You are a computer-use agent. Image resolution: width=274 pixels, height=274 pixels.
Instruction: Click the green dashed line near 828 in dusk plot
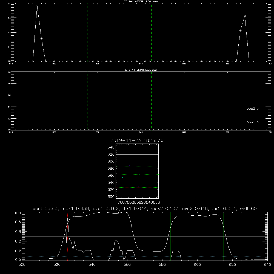[87, 101]
